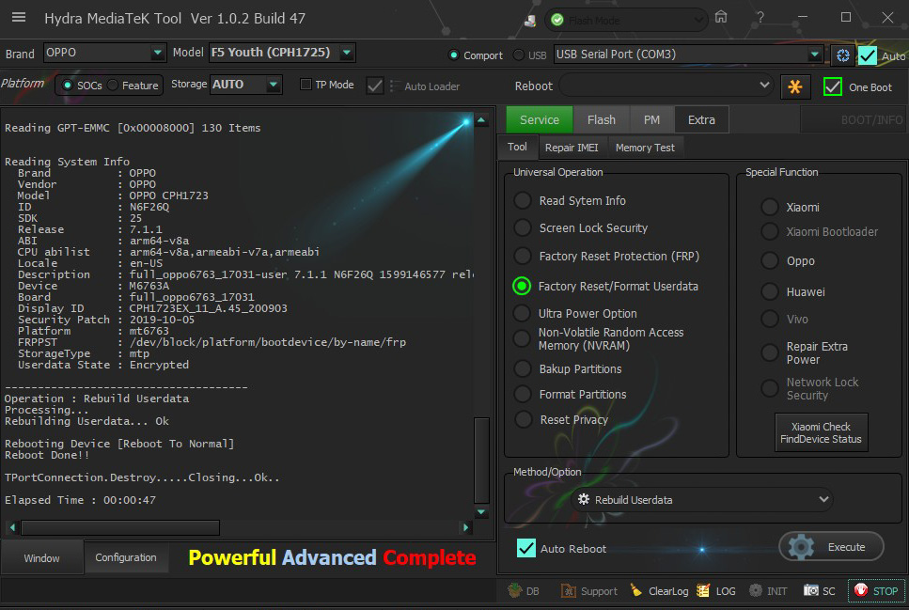
Task: Enable the TP Mode checkbox
Action: coord(306,85)
